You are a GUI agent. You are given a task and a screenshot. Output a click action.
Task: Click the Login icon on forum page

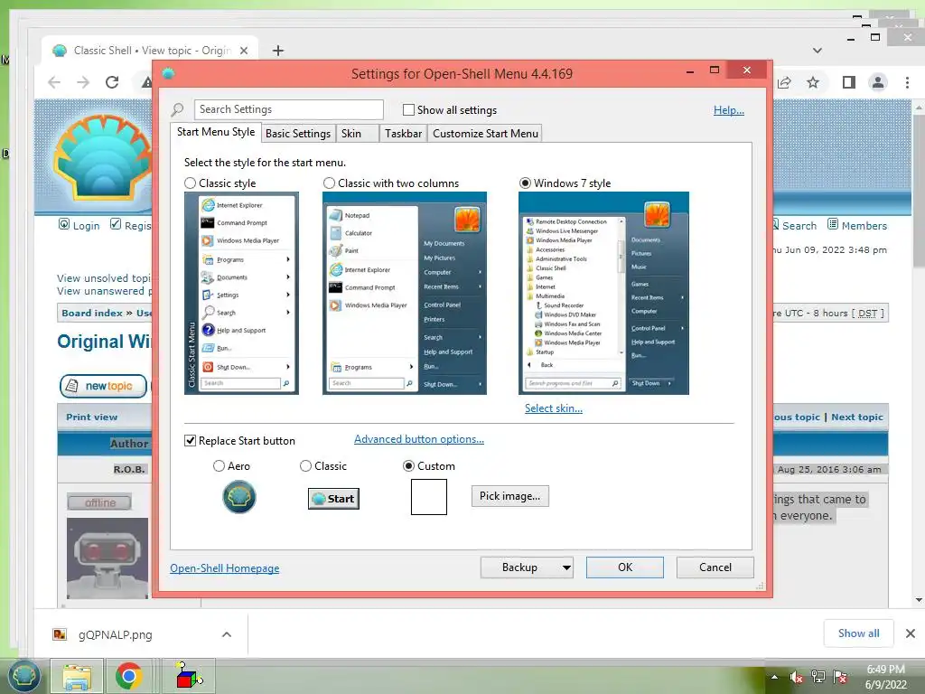click(x=64, y=224)
